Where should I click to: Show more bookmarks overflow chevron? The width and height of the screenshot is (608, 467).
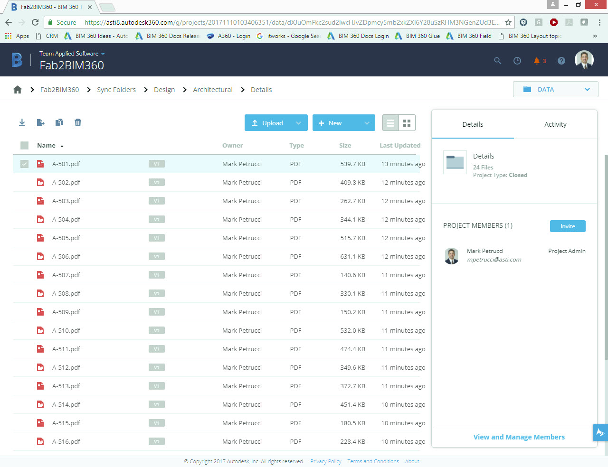(x=595, y=36)
